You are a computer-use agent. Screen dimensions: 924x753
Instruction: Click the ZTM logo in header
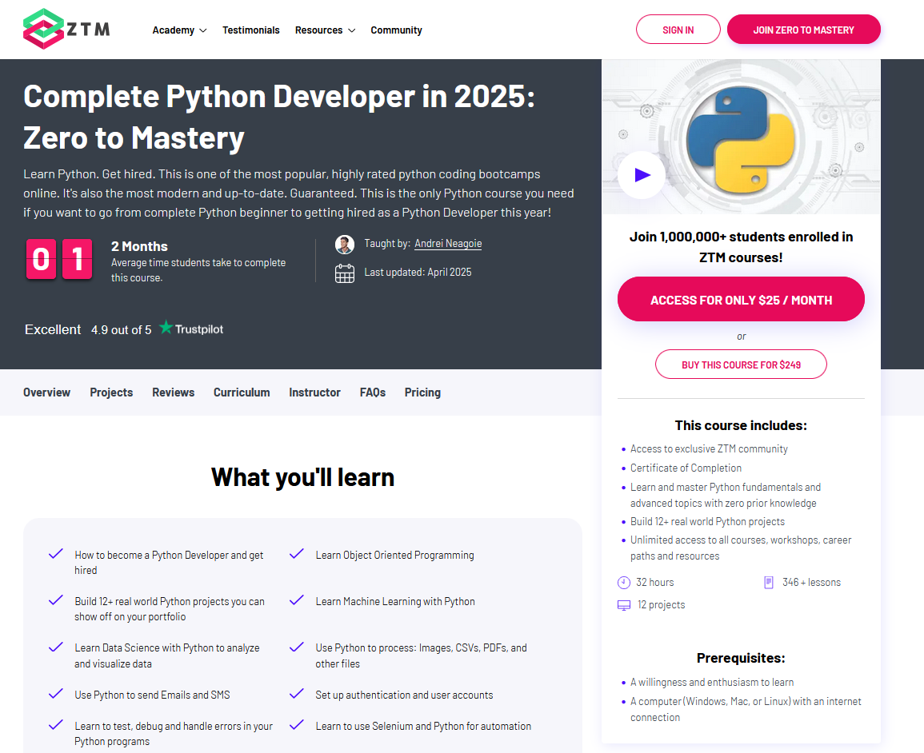tap(66, 29)
